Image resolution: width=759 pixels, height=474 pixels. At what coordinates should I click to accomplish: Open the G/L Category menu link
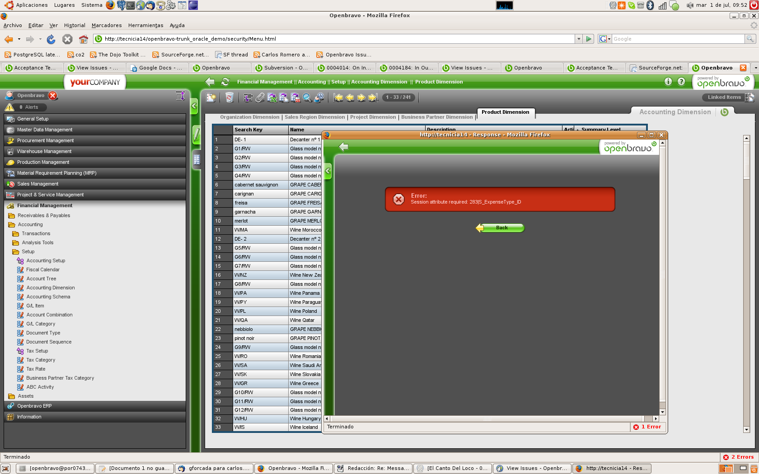(41, 324)
